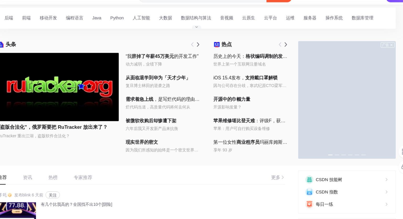403x219 pixels.
Task: Open article 从面临退学到华为「天才少年」
Action: (x=157, y=78)
